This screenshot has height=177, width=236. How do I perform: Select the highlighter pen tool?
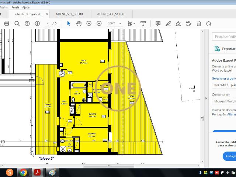[168, 23]
